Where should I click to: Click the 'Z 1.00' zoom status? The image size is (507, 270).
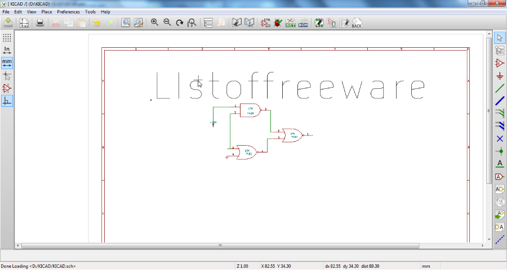click(x=242, y=266)
